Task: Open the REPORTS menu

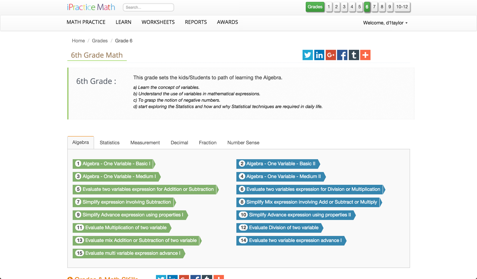Action: point(196,22)
